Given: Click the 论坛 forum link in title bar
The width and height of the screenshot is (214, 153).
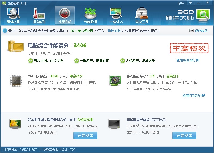Looking at the screenshot, I should pyautogui.click(x=181, y=3).
